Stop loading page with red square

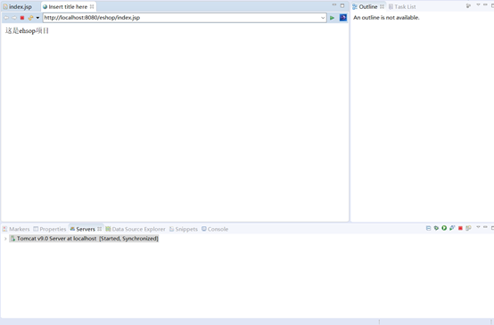pyautogui.click(x=22, y=18)
